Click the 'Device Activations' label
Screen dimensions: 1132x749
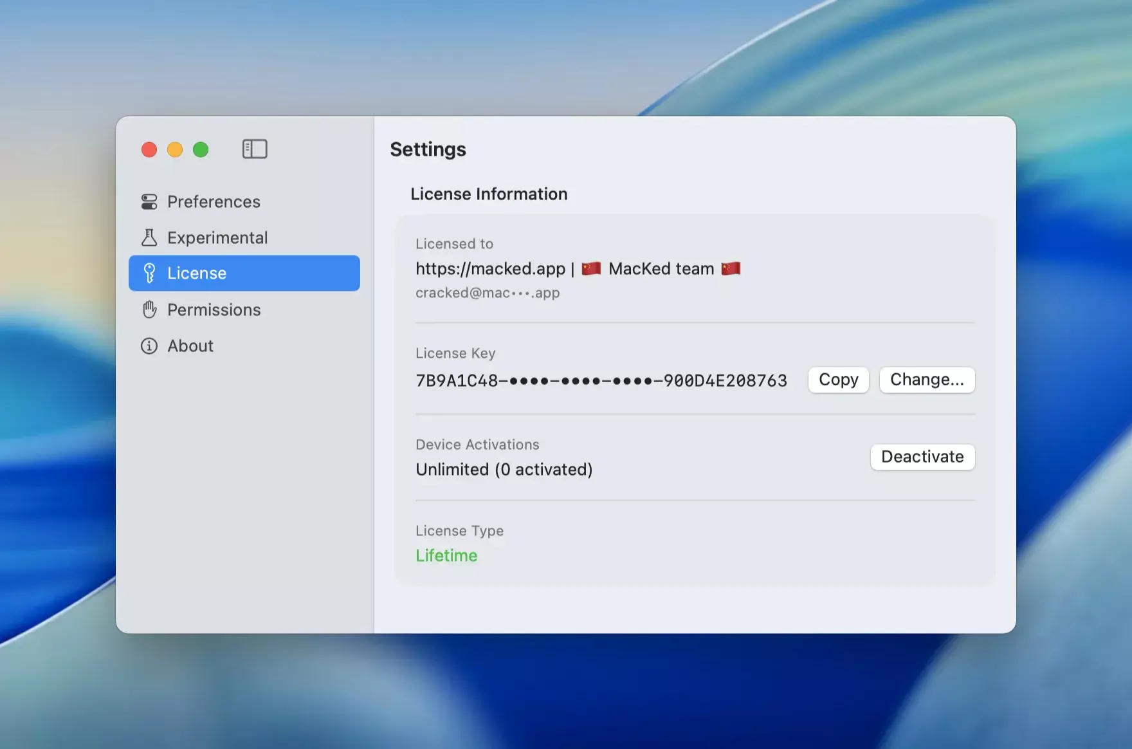[477, 445]
